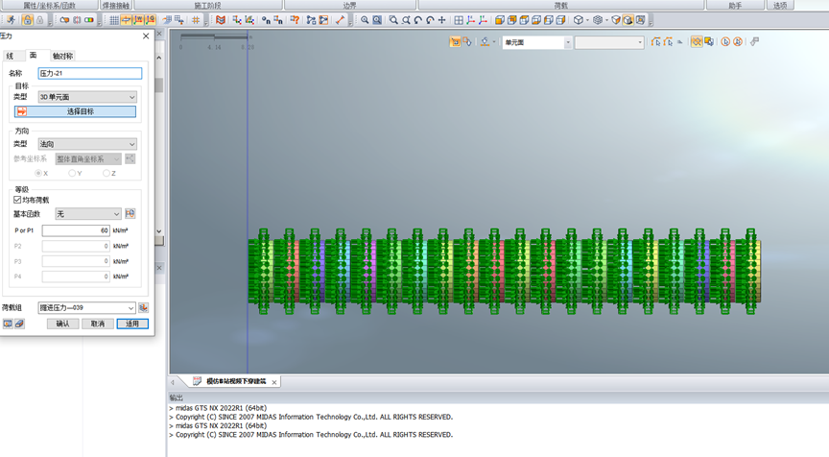Expand the isometric view cube dropdown arrow

587,20
